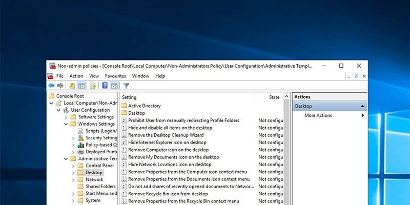
Task: Select the Shared Folders tree item
Action: [x=100, y=187]
